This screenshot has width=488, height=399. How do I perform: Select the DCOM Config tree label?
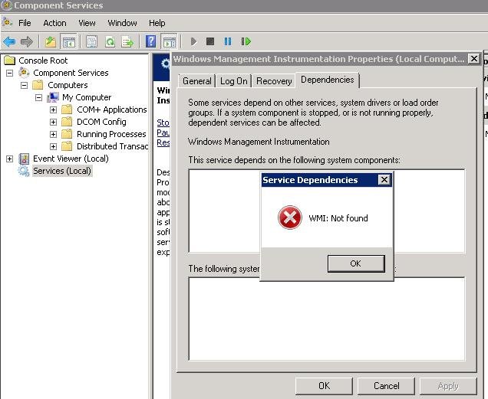tap(101, 122)
